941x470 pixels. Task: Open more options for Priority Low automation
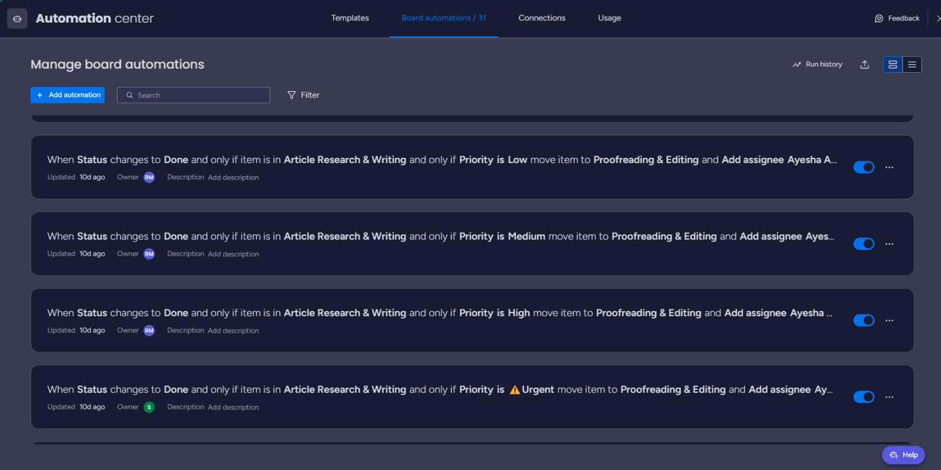click(x=889, y=167)
